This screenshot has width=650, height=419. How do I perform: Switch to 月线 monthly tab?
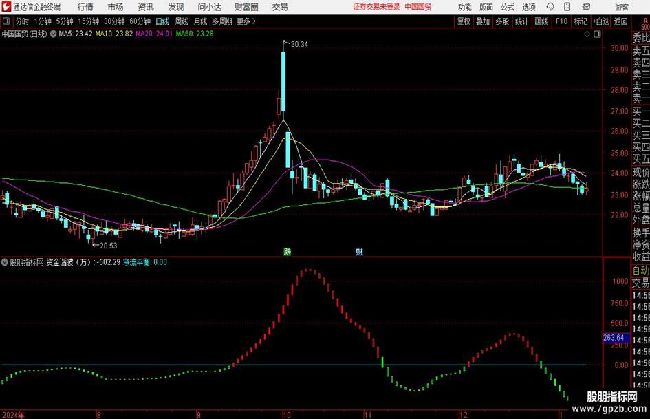pos(201,21)
